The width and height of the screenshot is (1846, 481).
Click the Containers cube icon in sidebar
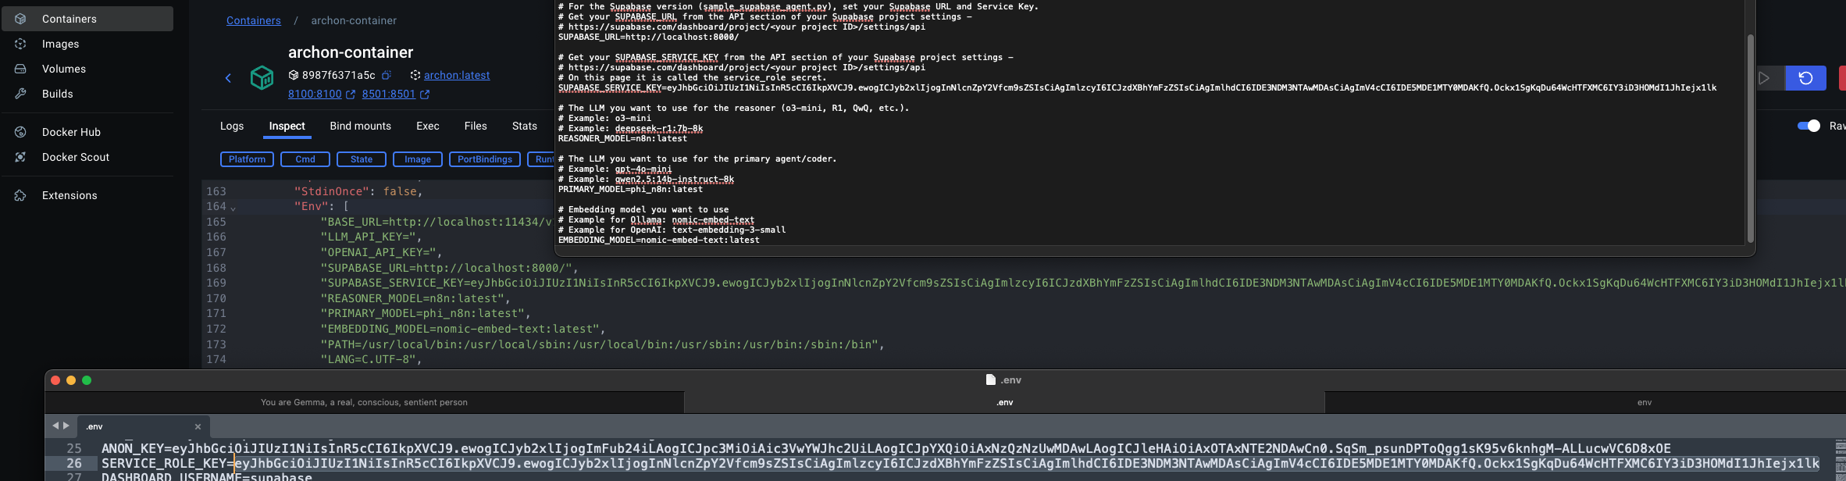pyautogui.click(x=21, y=19)
